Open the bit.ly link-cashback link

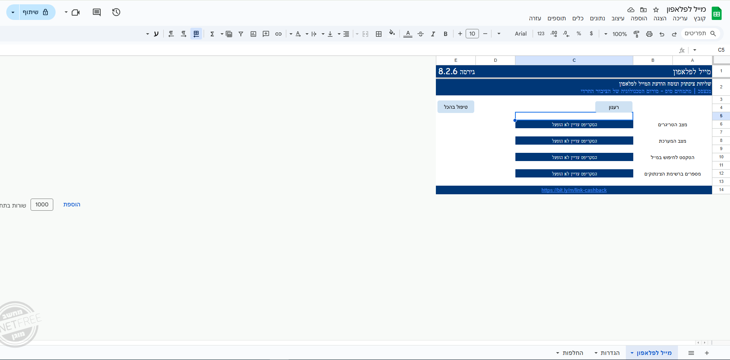coord(574,190)
